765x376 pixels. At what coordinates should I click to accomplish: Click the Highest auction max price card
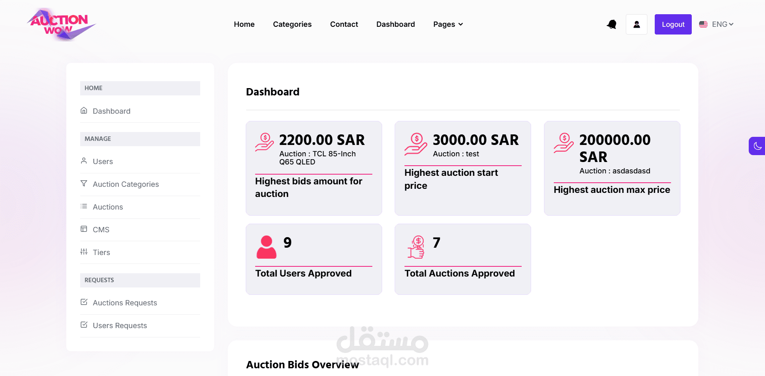pyautogui.click(x=612, y=168)
